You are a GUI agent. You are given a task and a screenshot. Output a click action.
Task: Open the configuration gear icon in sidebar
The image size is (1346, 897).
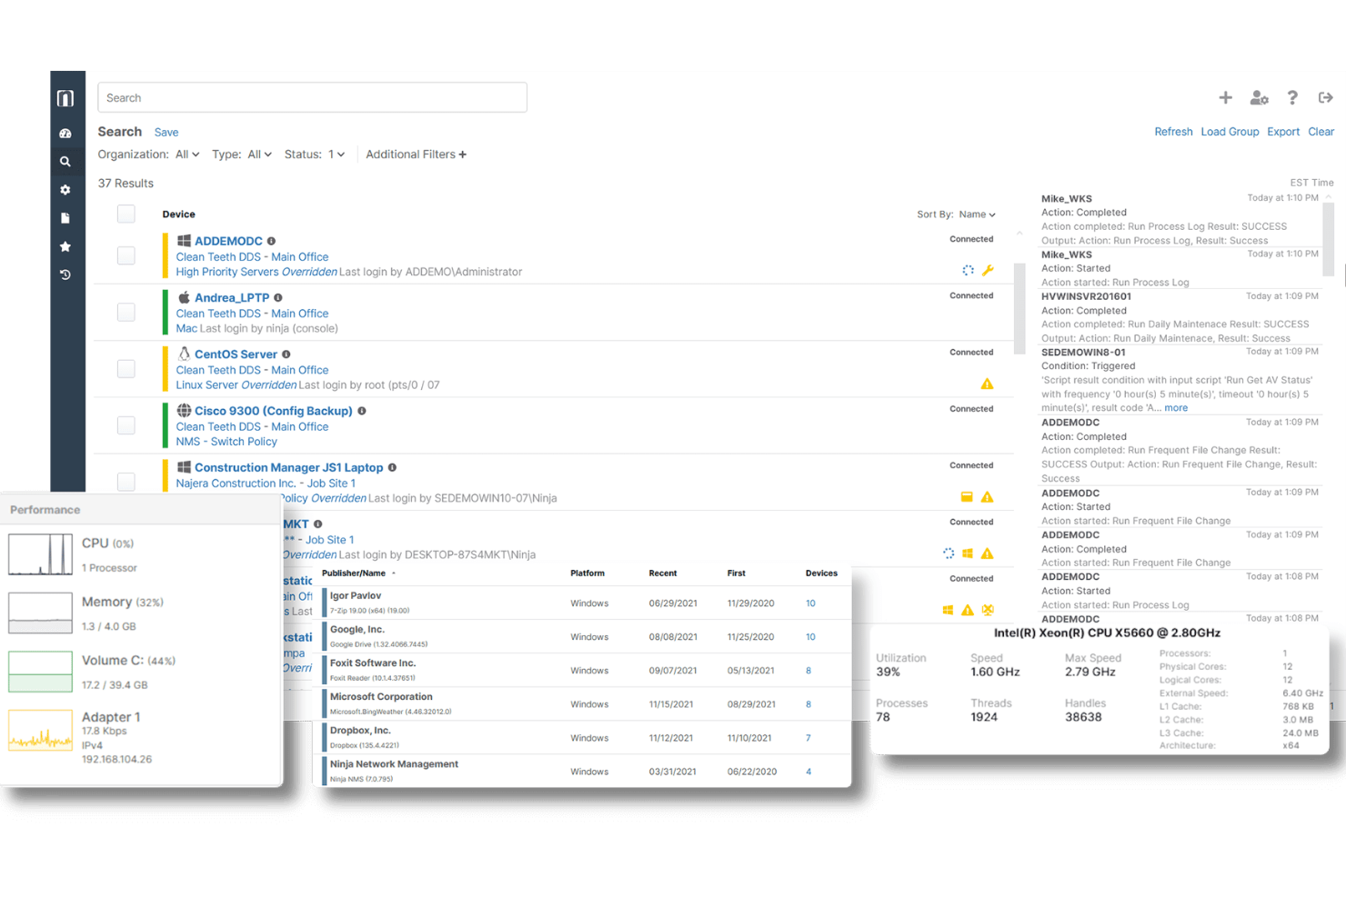[65, 190]
